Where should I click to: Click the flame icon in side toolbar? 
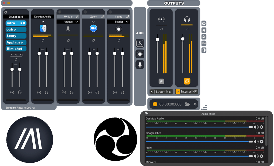[204, 30]
